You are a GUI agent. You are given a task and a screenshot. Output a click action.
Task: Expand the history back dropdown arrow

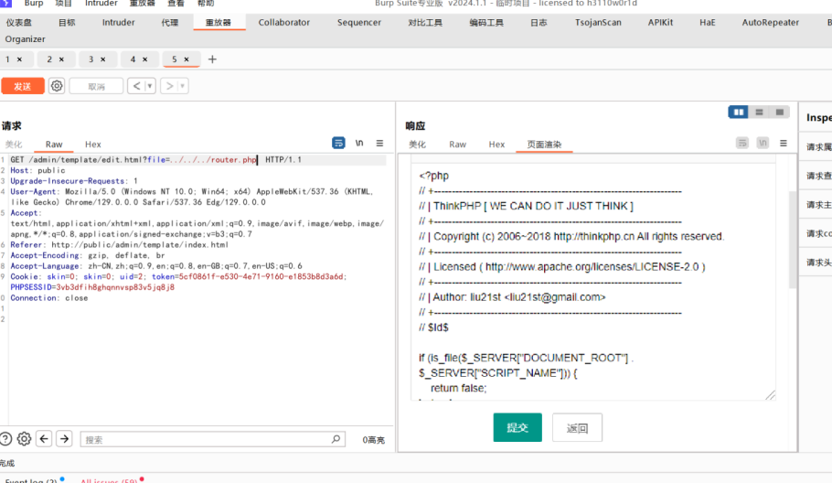click(x=149, y=86)
